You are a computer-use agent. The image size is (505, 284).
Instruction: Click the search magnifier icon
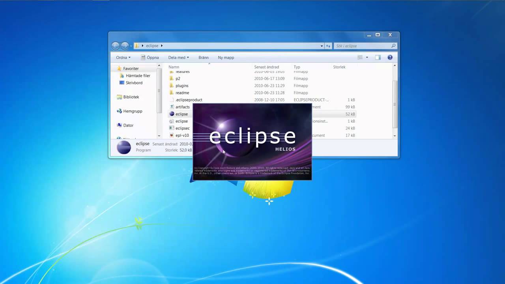tap(393, 46)
